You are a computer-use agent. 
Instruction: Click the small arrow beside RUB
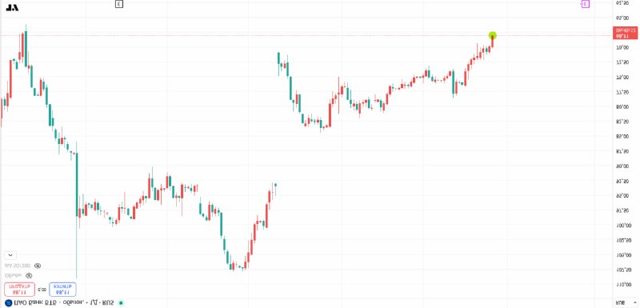click(x=634, y=303)
